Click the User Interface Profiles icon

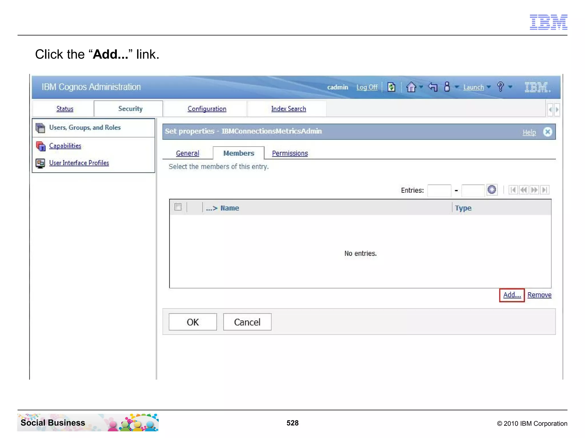40,163
